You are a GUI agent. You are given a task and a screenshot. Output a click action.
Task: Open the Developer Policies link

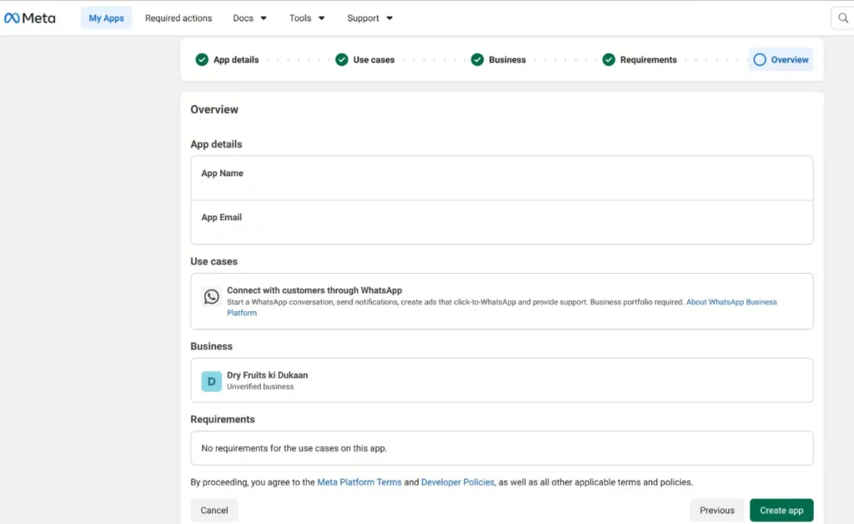458,482
